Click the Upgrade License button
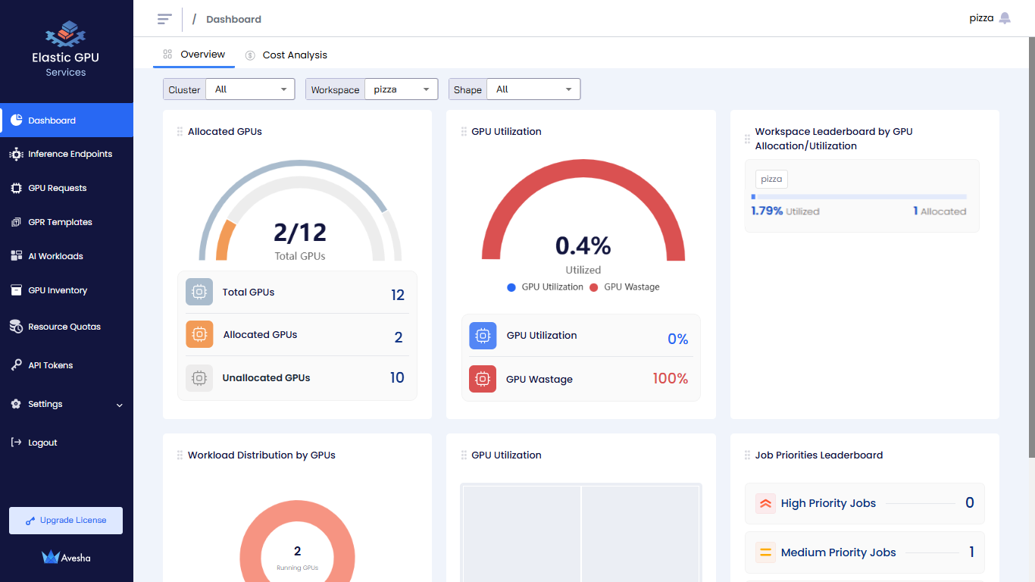The image size is (1035, 582). tap(66, 521)
